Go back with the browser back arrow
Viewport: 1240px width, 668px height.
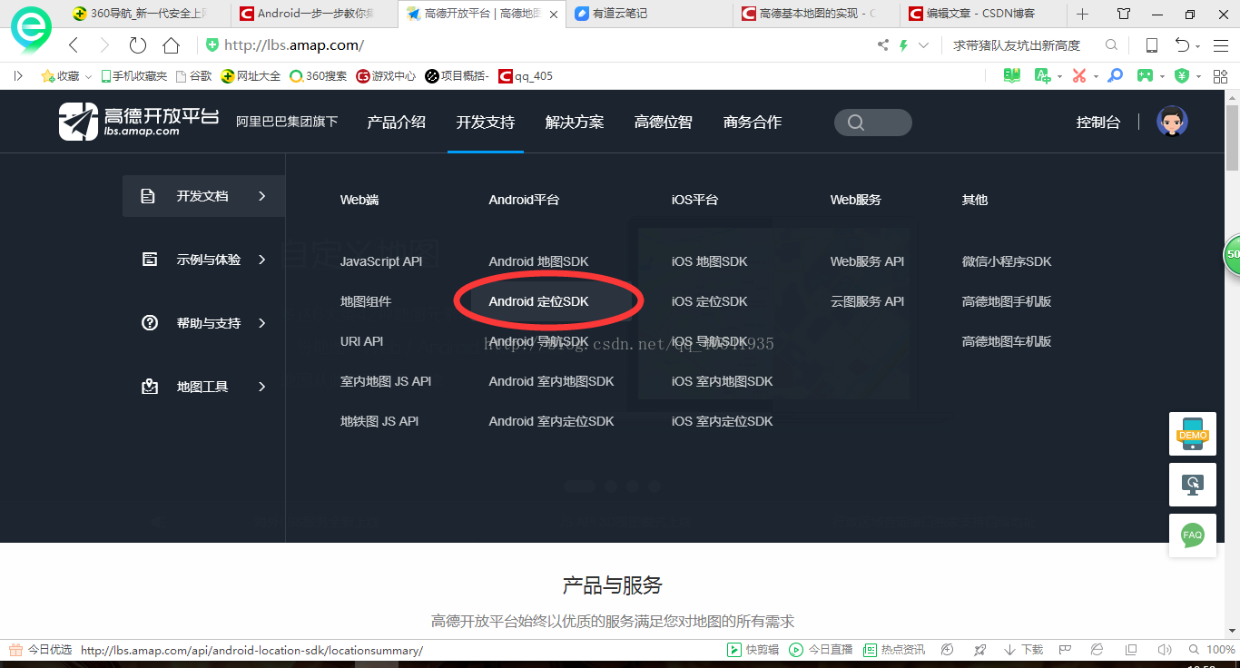coord(74,45)
